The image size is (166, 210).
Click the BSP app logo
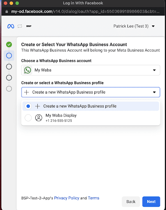point(29,26)
